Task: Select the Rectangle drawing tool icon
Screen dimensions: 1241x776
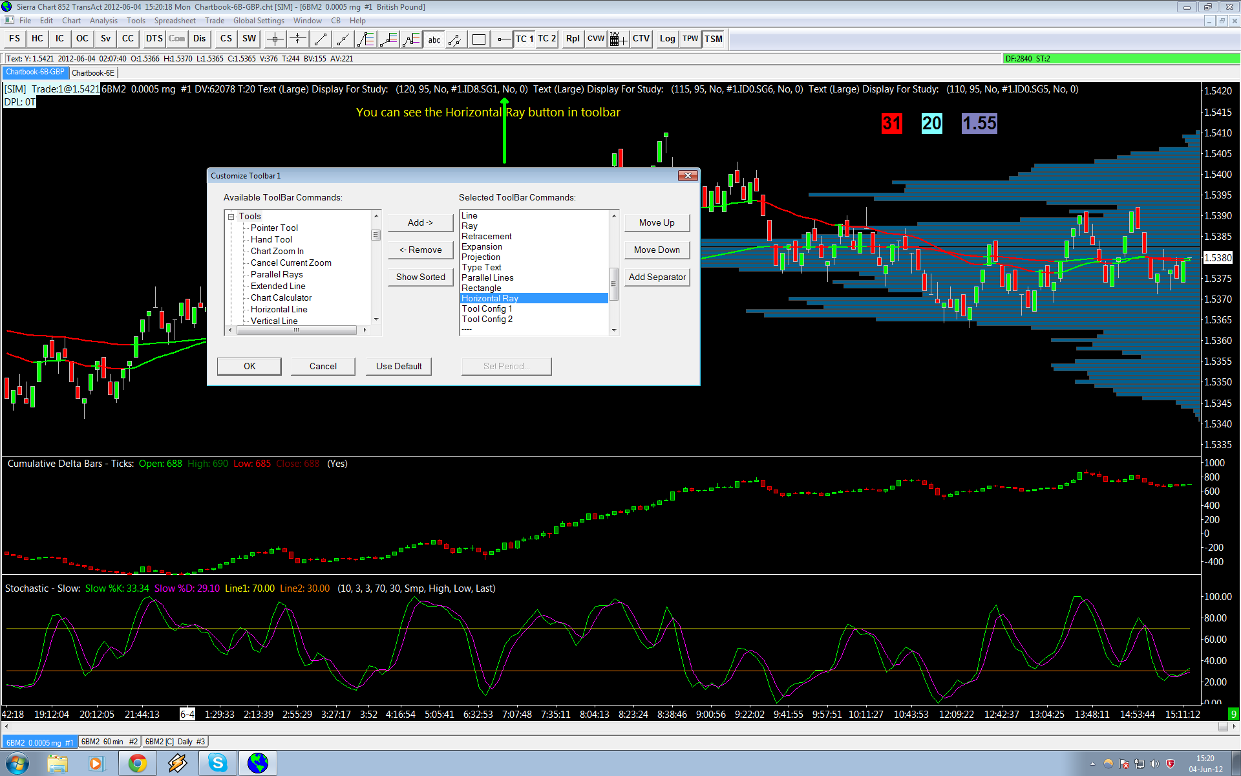Action: (x=479, y=39)
